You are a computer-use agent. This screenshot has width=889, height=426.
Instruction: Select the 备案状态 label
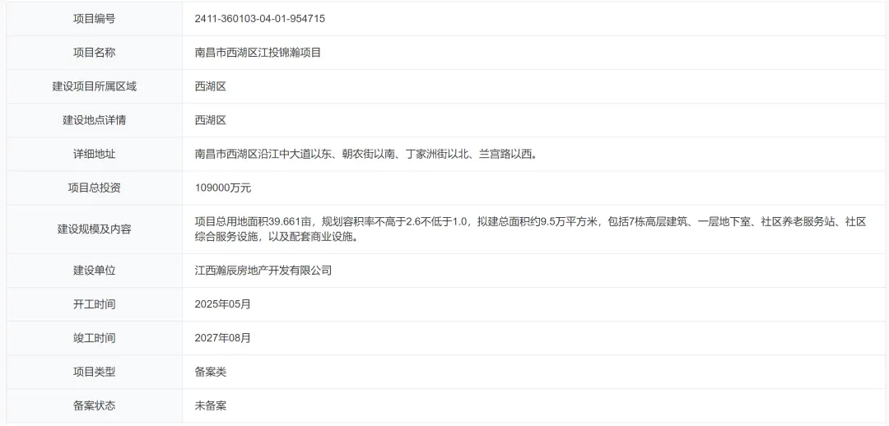click(94, 405)
